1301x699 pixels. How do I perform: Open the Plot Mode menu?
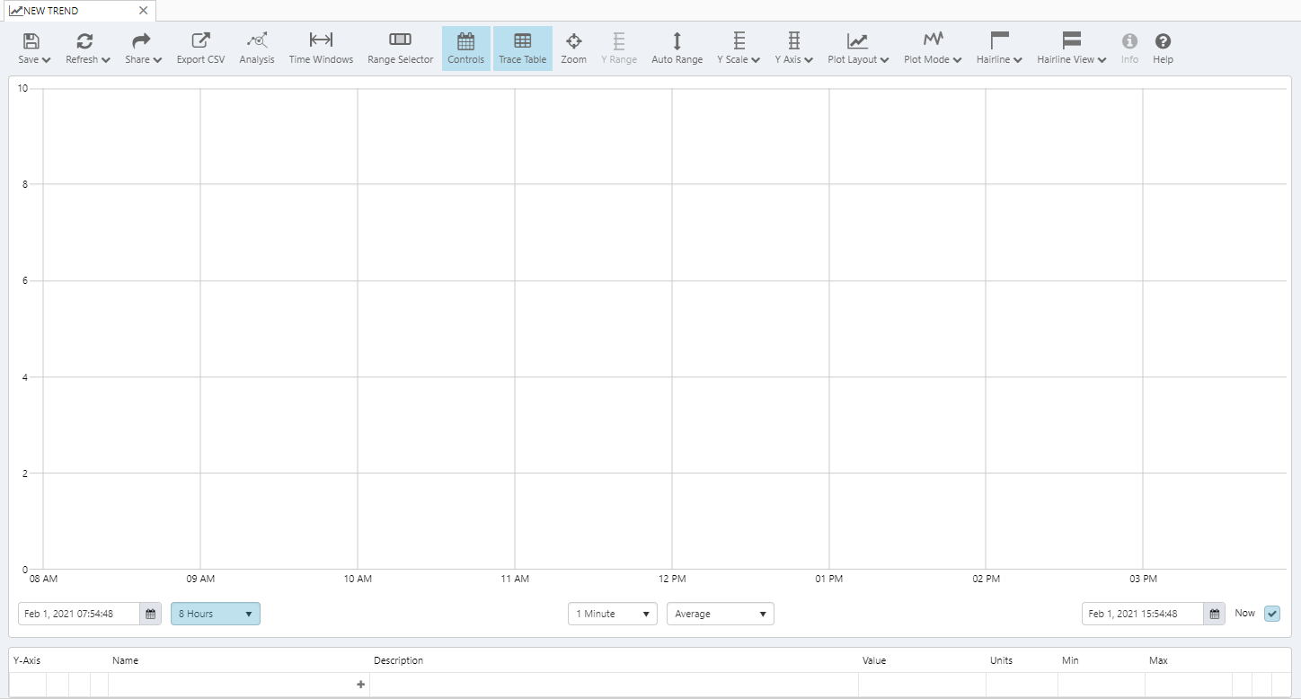pyautogui.click(x=933, y=49)
